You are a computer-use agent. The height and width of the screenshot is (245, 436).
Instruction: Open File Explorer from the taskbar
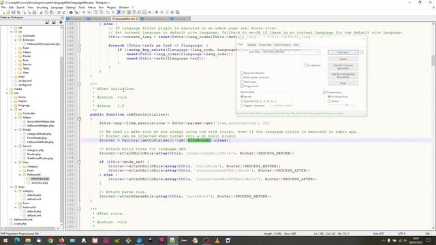(x=28, y=240)
